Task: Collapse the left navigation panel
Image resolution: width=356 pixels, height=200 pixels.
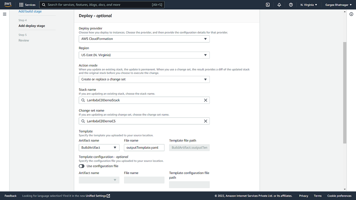Action: [x=5, y=14]
